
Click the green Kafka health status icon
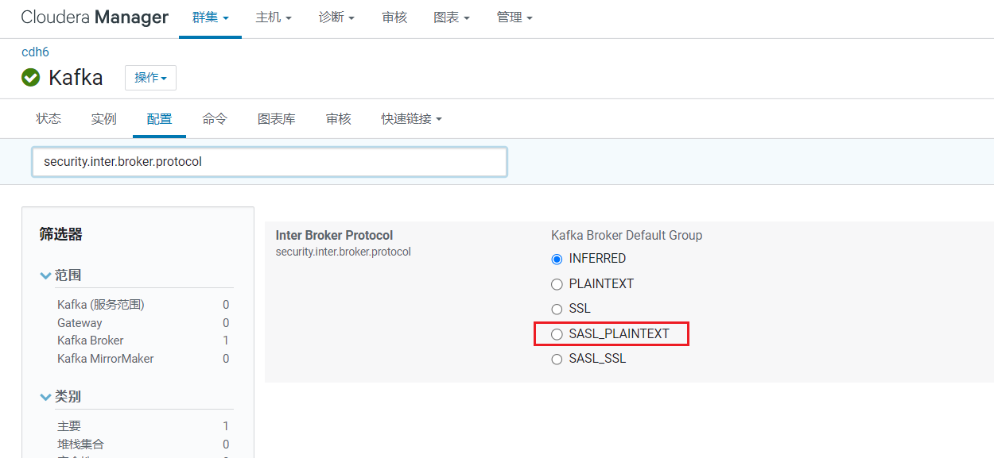pyautogui.click(x=31, y=77)
